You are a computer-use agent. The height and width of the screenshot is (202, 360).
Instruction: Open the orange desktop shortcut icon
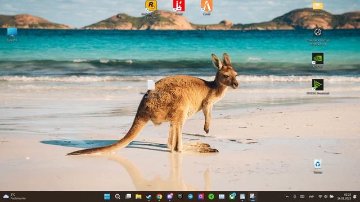206,7
